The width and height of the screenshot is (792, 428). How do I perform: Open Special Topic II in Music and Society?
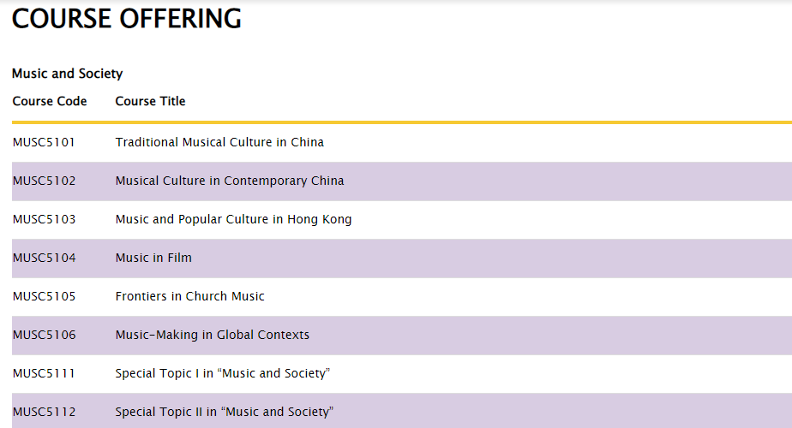(225, 412)
